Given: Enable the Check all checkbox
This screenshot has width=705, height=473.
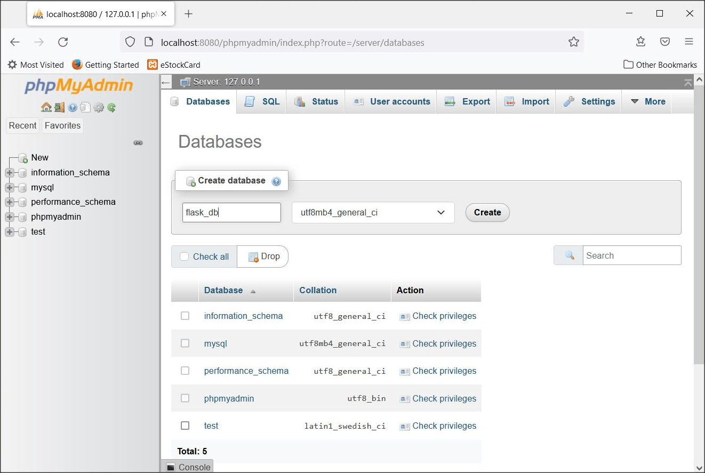Looking at the screenshot, I should (183, 256).
